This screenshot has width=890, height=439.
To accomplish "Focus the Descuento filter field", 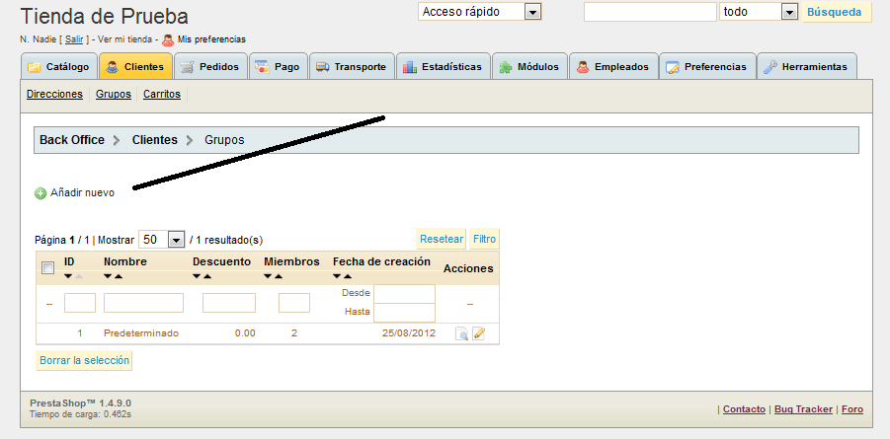I will [x=229, y=303].
